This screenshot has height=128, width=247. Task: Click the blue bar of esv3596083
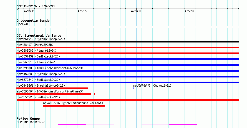[128, 71]
